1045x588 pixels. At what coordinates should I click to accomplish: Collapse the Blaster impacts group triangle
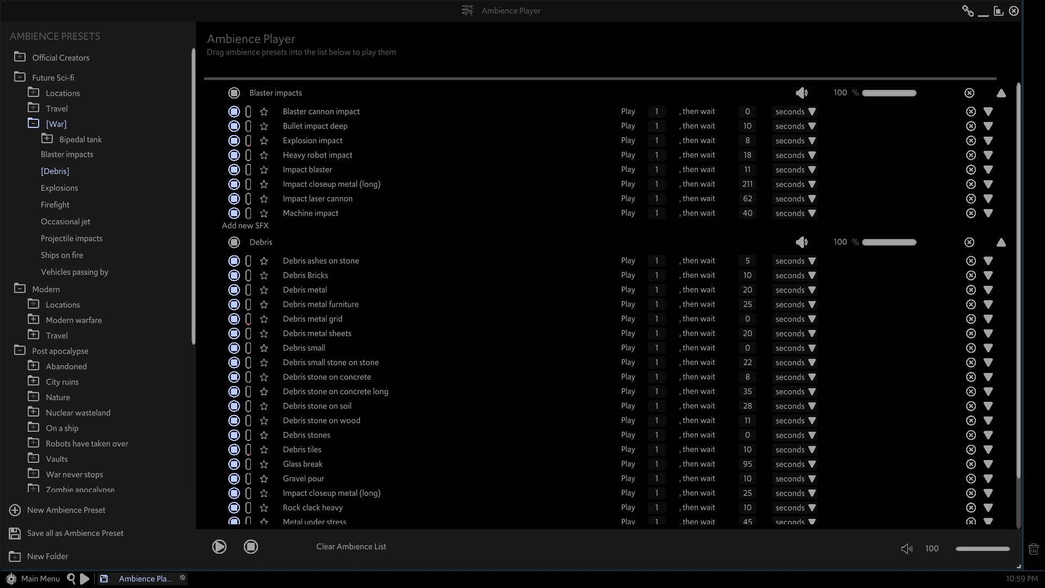1001,93
